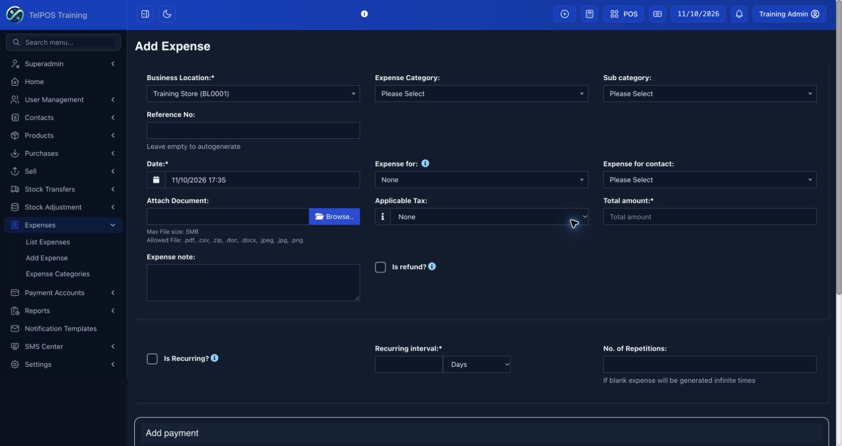Expand the Reports menu

coord(63,311)
